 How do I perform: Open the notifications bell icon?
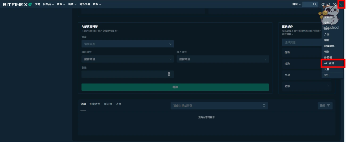click(329, 4)
